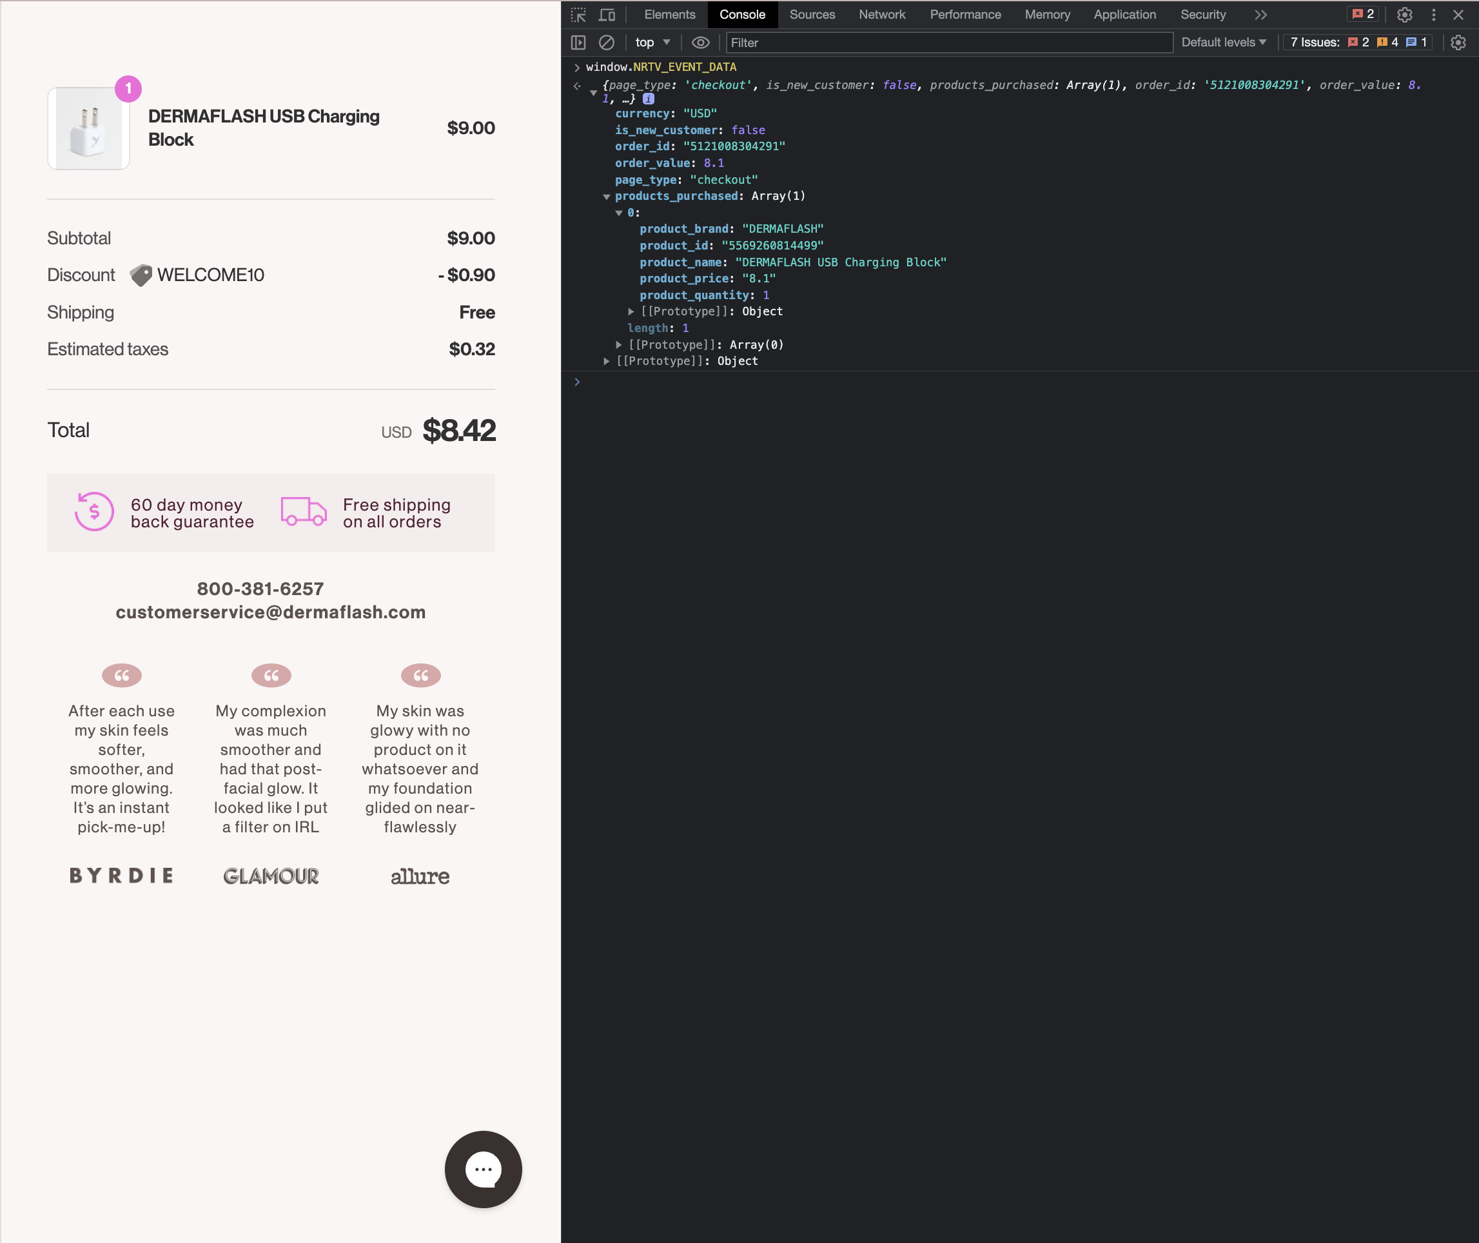Screen dimensions: 1479x1243
Task: Open the top context dropdown
Action: 652,43
